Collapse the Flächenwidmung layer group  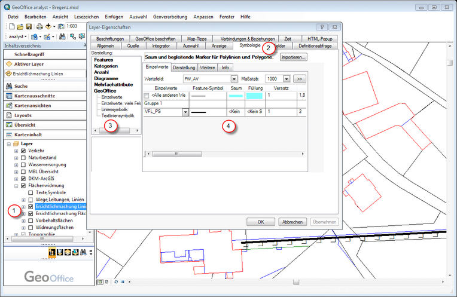point(16,186)
